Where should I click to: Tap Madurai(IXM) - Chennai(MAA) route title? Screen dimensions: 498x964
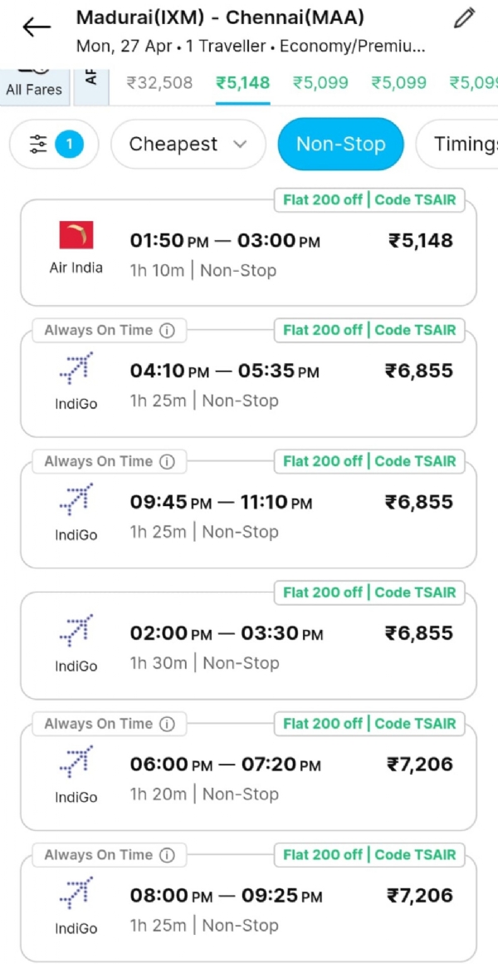click(x=220, y=17)
